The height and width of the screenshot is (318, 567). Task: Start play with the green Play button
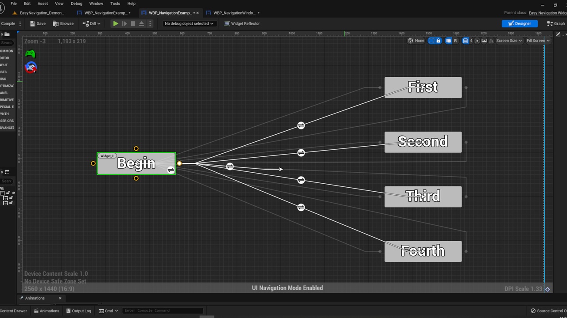click(x=116, y=23)
